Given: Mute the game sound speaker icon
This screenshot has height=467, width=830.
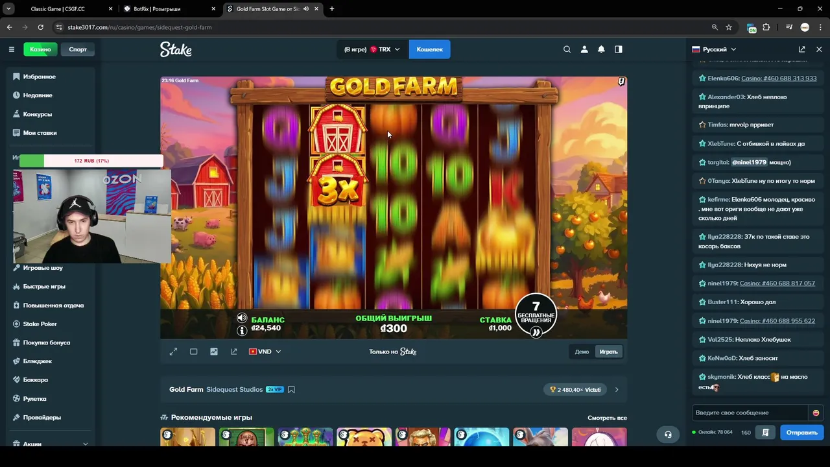Looking at the screenshot, I should tap(242, 318).
